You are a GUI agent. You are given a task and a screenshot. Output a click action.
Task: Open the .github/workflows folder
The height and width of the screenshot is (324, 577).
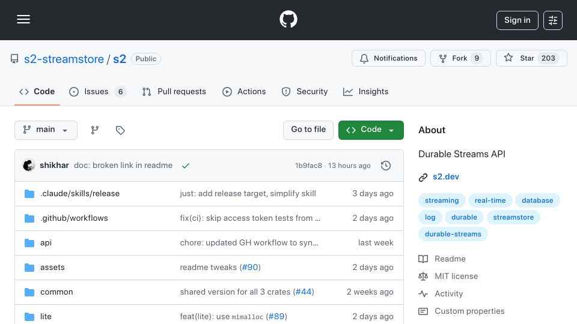[x=74, y=218]
